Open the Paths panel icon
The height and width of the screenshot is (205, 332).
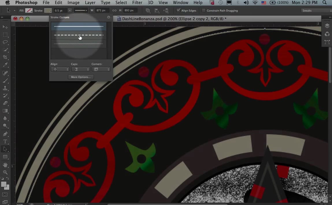[327, 42]
